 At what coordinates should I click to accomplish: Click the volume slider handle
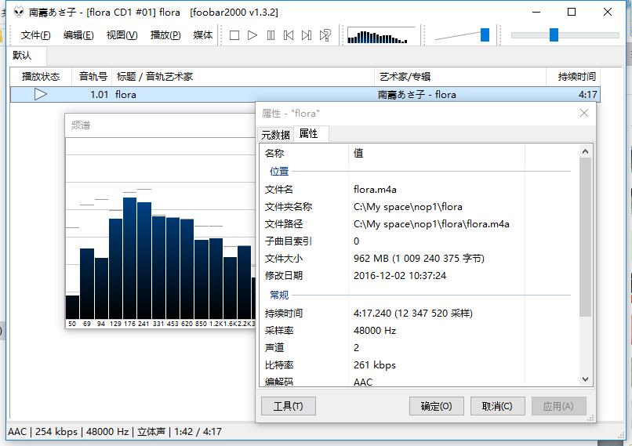click(x=485, y=34)
